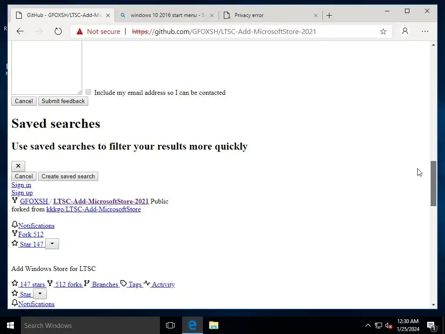This screenshot has width=445, height=334.
Task: Click the address bar URL
Action: coord(224,31)
